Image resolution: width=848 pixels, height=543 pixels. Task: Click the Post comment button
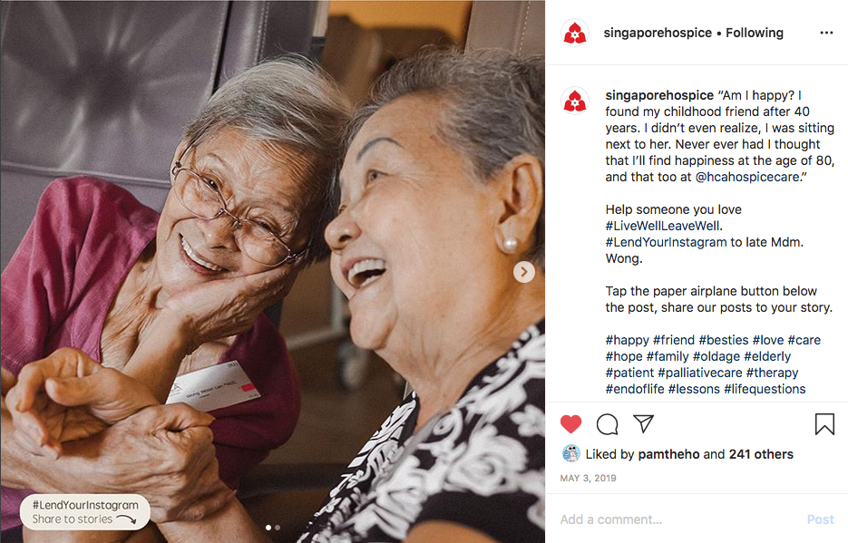(x=821, y=519)
